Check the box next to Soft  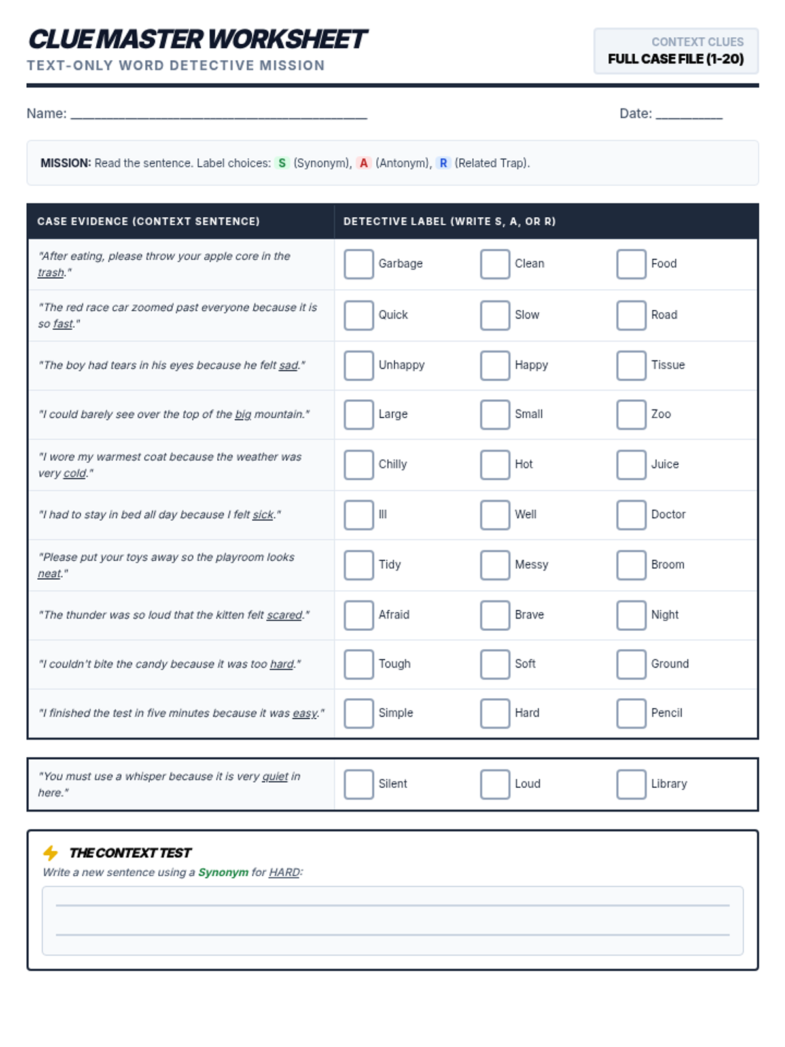(495, 664)
